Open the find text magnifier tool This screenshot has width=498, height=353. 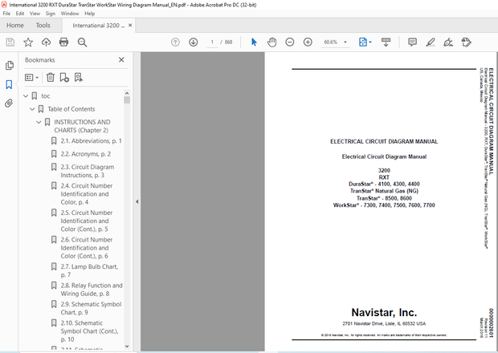coord(82,43)
